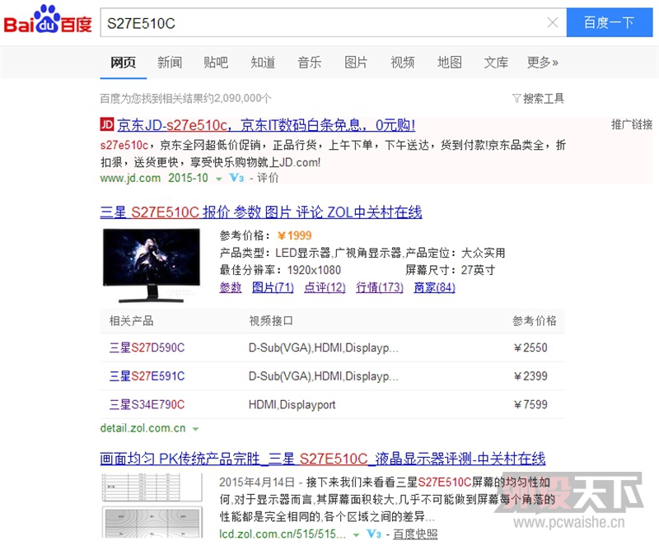Image resolution: width=659 pixels, height=550 pixels.
Task: Open the 评价 link of JD ad
Action: pyautogui.click(x=268, y=178)
